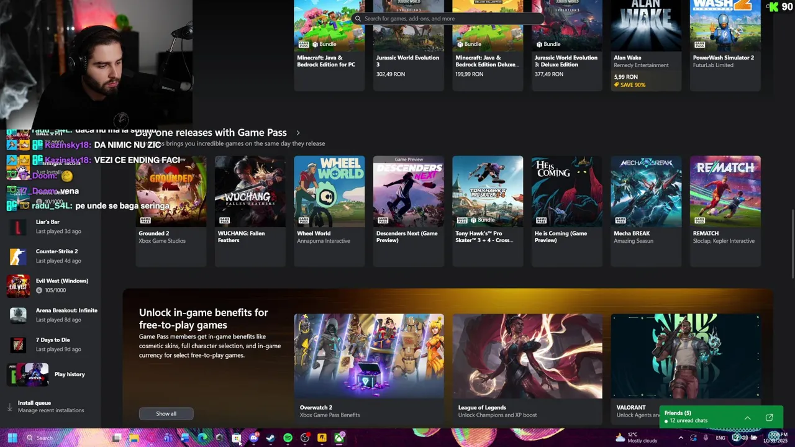
Task: Select Liar's Bar icon in sidebar
Action: point(18,227)
